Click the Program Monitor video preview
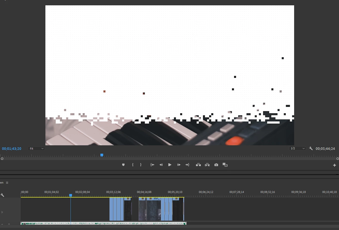This screenshot has width=339, height=230. pyautogui.click(x=170, y=75)
